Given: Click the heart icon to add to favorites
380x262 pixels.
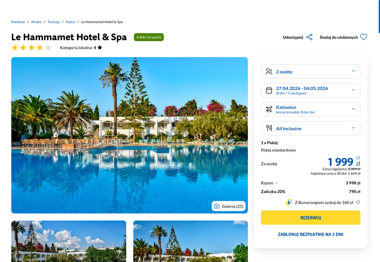Looking at the screenshot, I should click(363, 37).
